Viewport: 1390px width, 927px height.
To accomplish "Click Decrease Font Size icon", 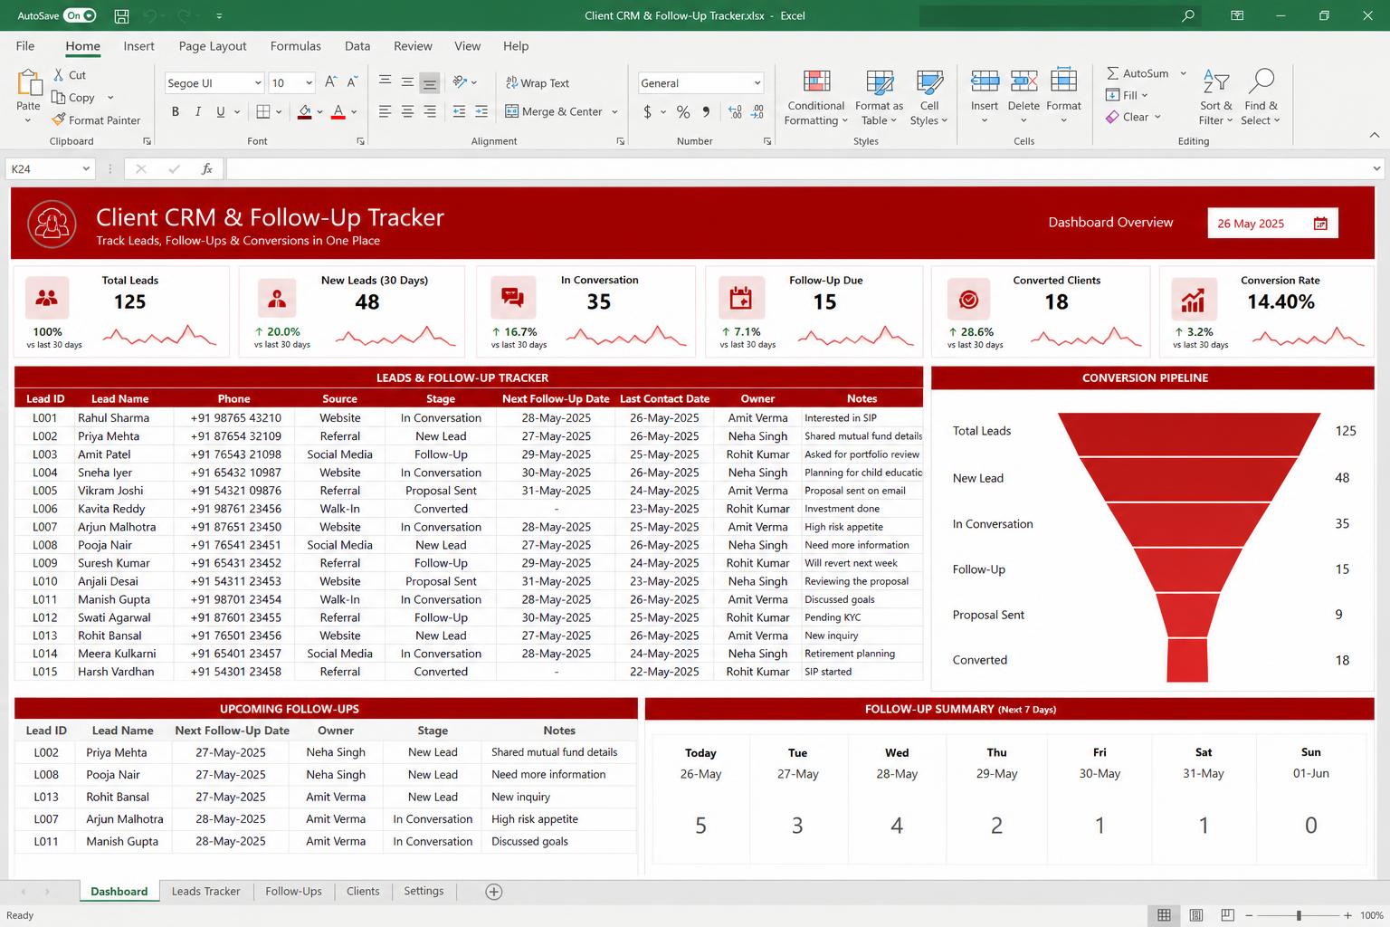I will [x=354, y=82].
